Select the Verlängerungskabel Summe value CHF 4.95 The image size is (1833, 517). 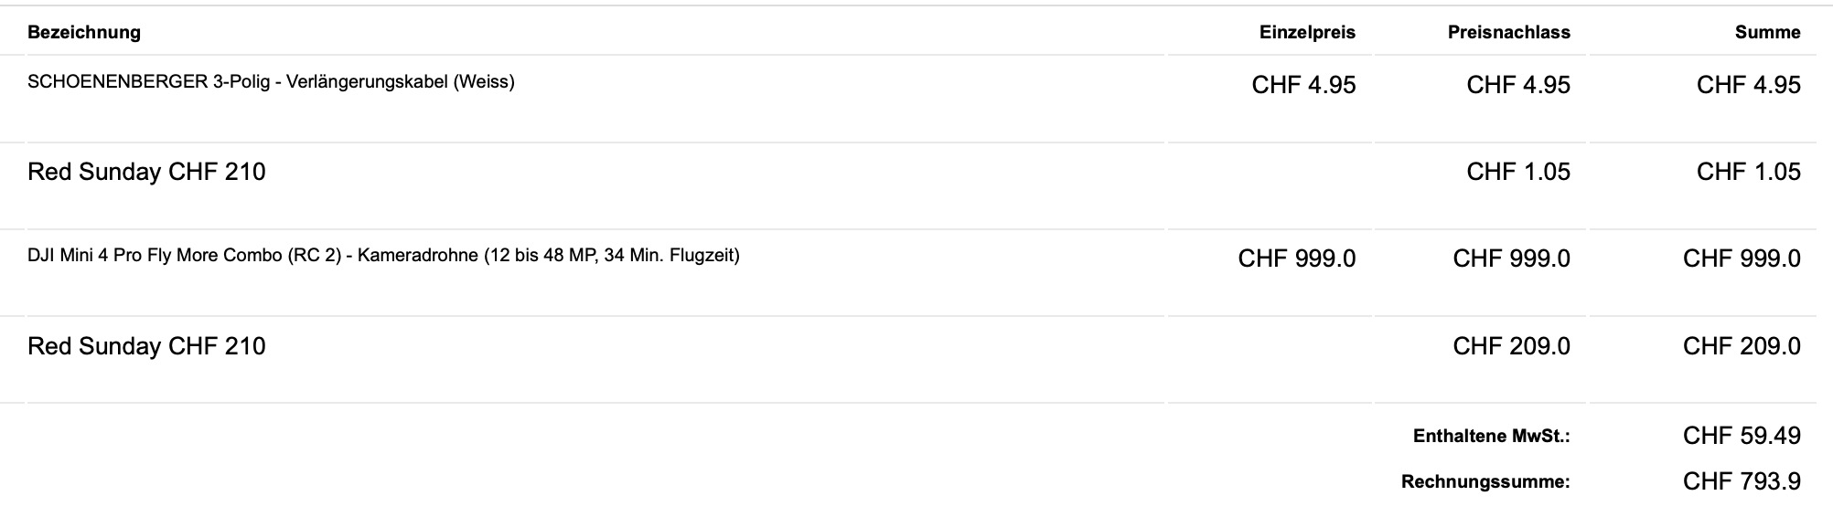pos(1748,85)
